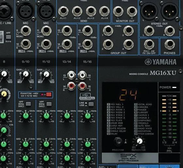
Task: Click the LOW 100Hz EQ knob on channel 9/10
Action: coord(26,159)
